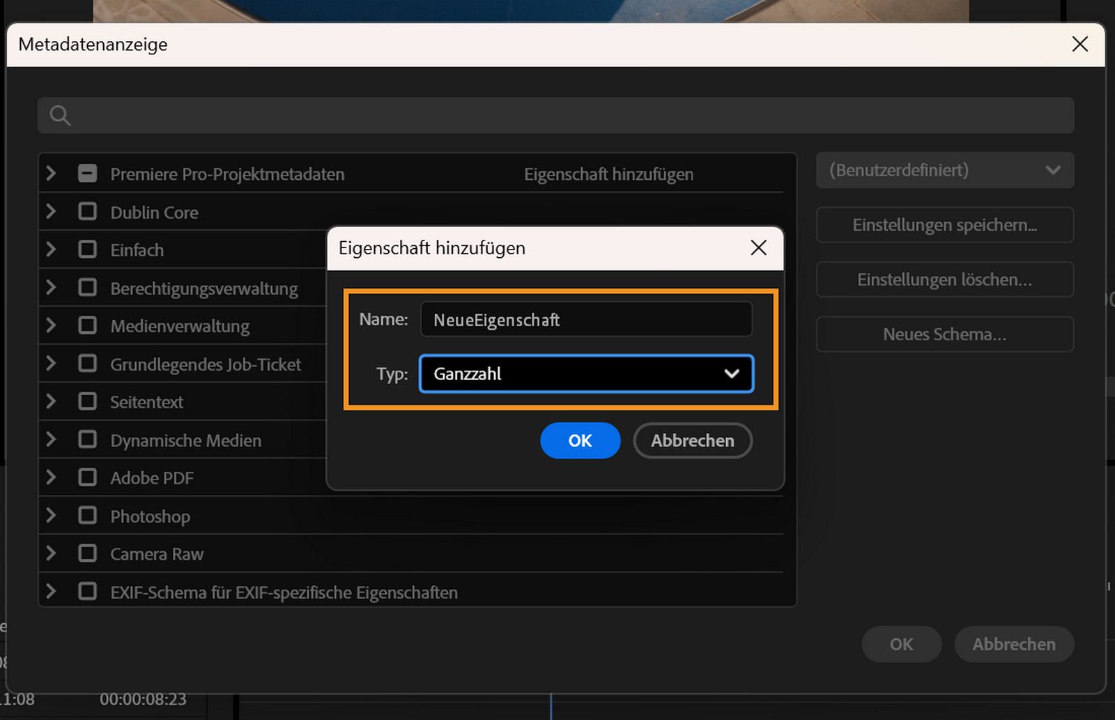
Task: Click Eigenschaft hinzufügen link in Projektmetadaten row
Action: tap(608, 174)
